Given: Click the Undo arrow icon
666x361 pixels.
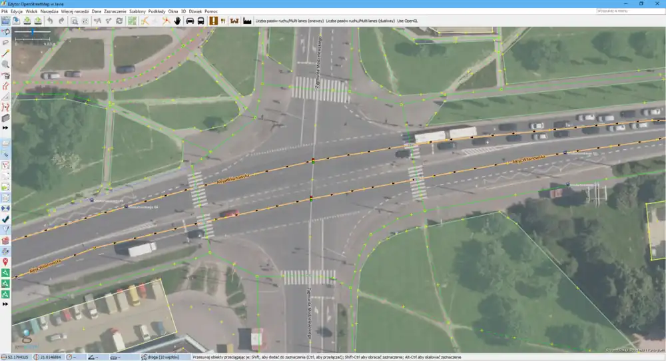Looking at the screenshot, I should (49, 21).
